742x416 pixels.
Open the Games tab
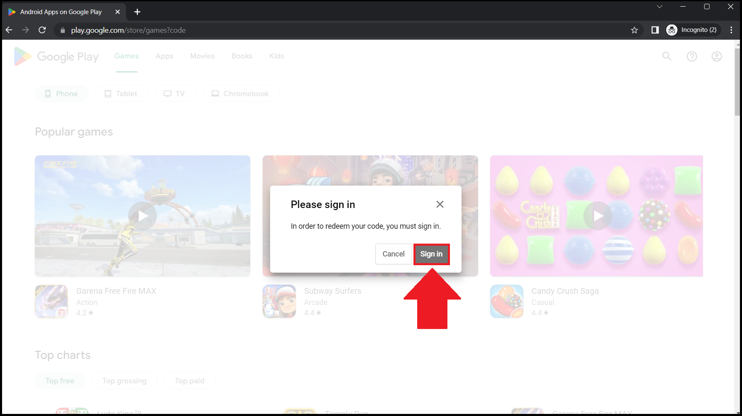click(x=126, y=56)
